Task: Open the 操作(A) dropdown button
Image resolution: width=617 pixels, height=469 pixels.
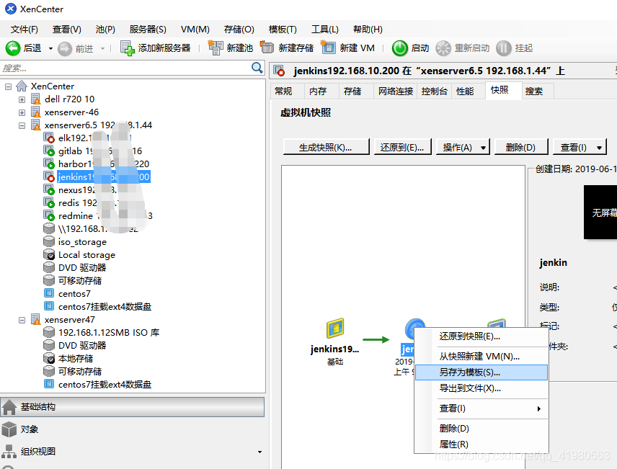Action: point(463,148)
